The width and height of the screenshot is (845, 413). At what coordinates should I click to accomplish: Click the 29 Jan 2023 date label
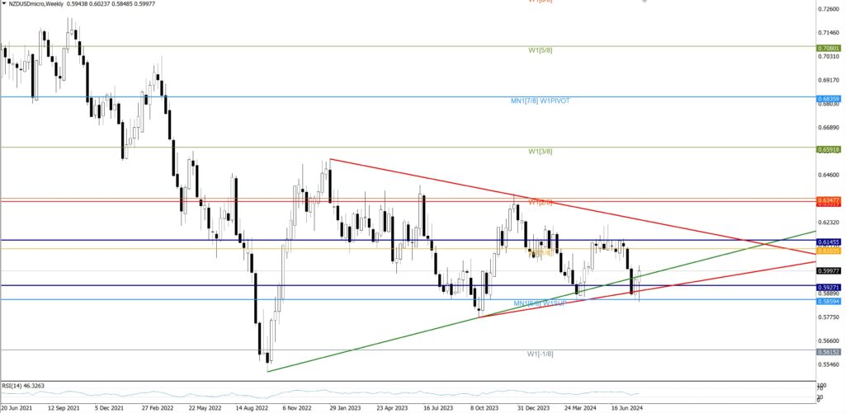pyautogui.click(x=345, y=407)
